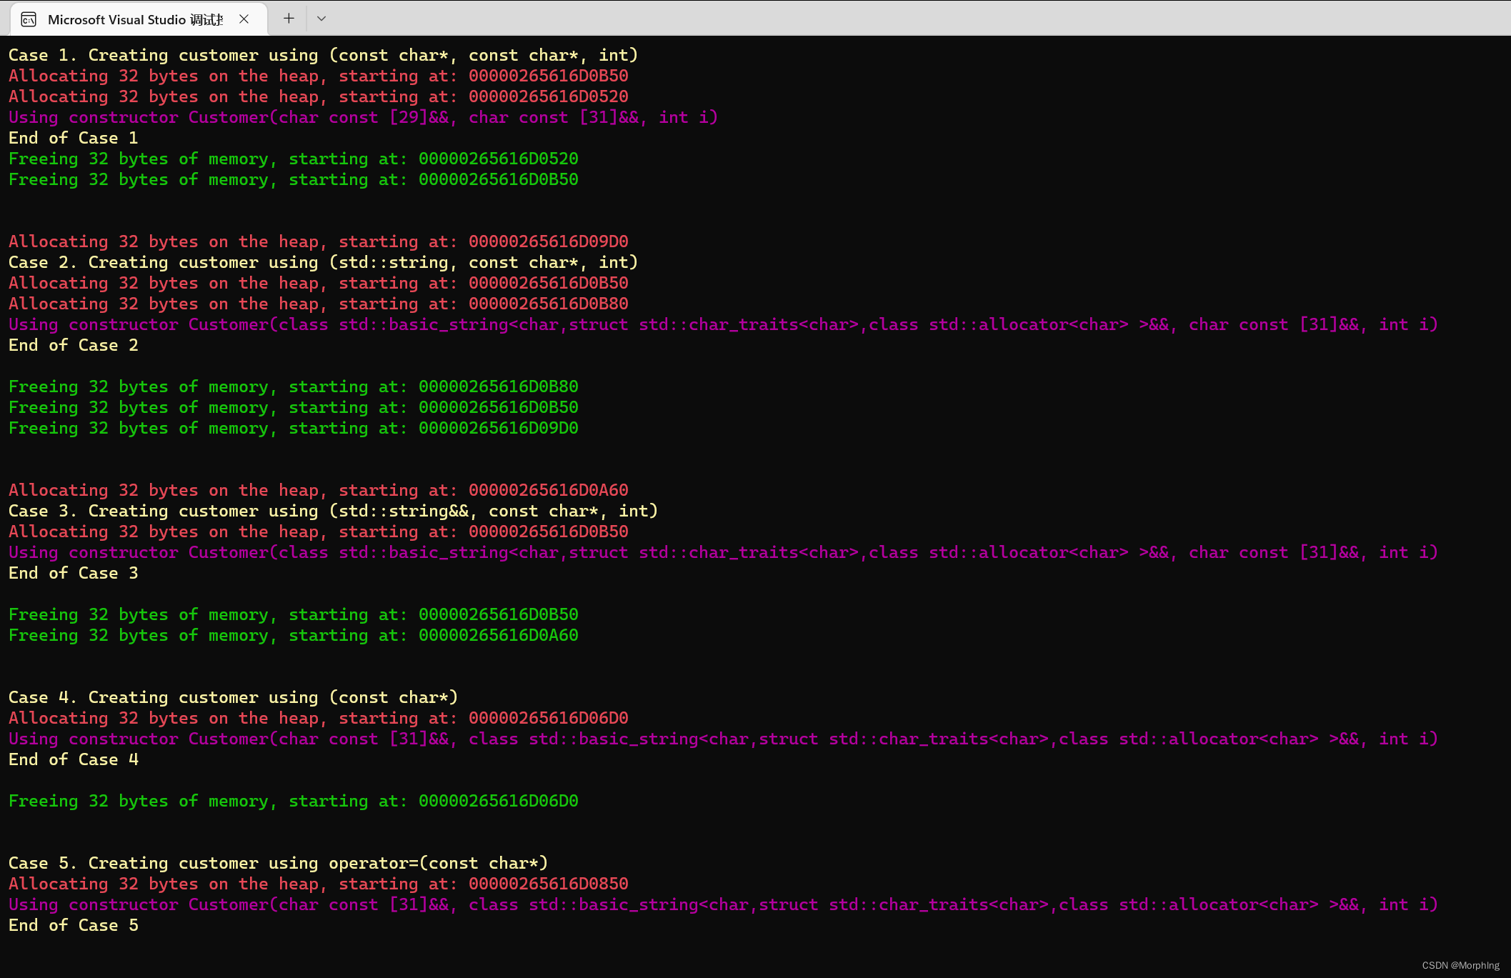Image resolution: width=1511 pixels, height=978 pixels.
Task: Click the command prompt icon on the terminal tab
Action: click(x=29, y=19)
